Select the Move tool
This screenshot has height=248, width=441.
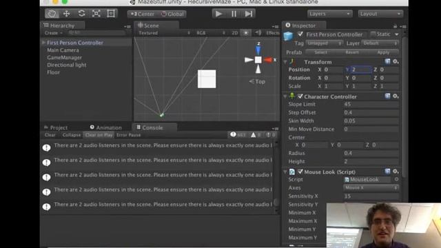pyautogui.click(x=67, y=14)
